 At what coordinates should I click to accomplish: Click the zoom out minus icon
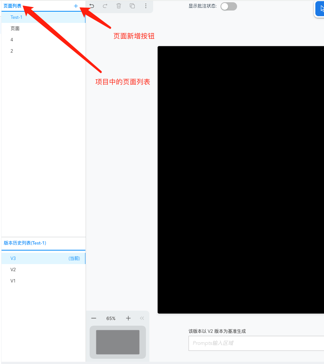94,318
